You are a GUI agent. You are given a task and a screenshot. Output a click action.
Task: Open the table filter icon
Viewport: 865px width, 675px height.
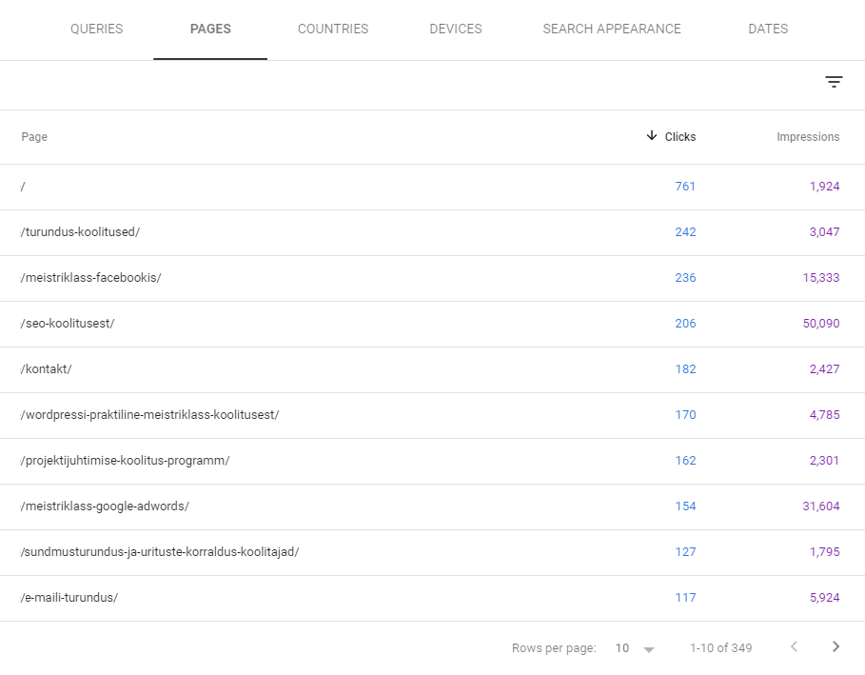(834, 83)
